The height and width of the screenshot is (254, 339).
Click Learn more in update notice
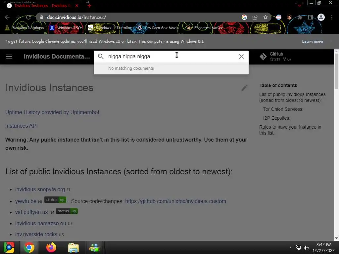313,41
